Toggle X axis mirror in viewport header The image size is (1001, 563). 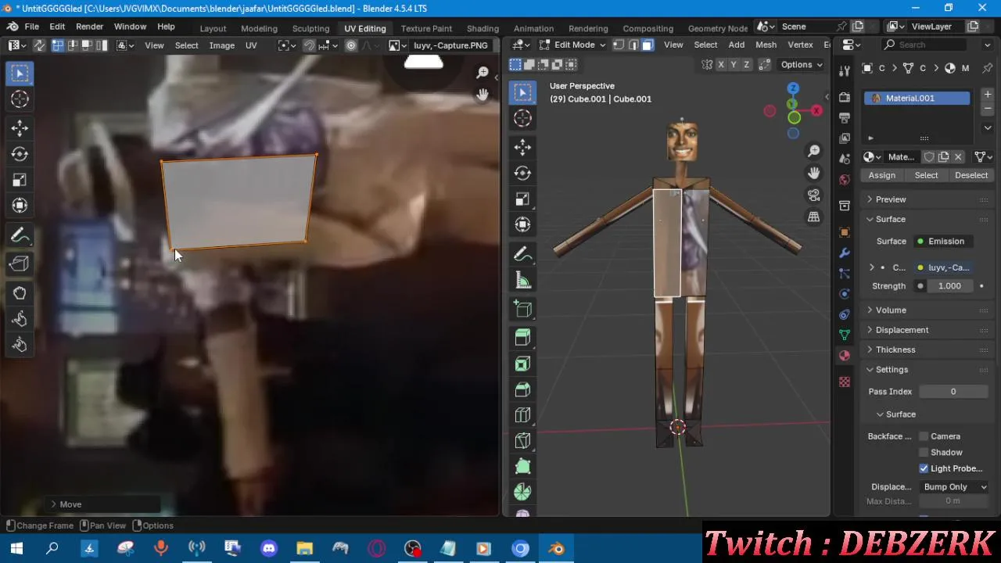721,64
